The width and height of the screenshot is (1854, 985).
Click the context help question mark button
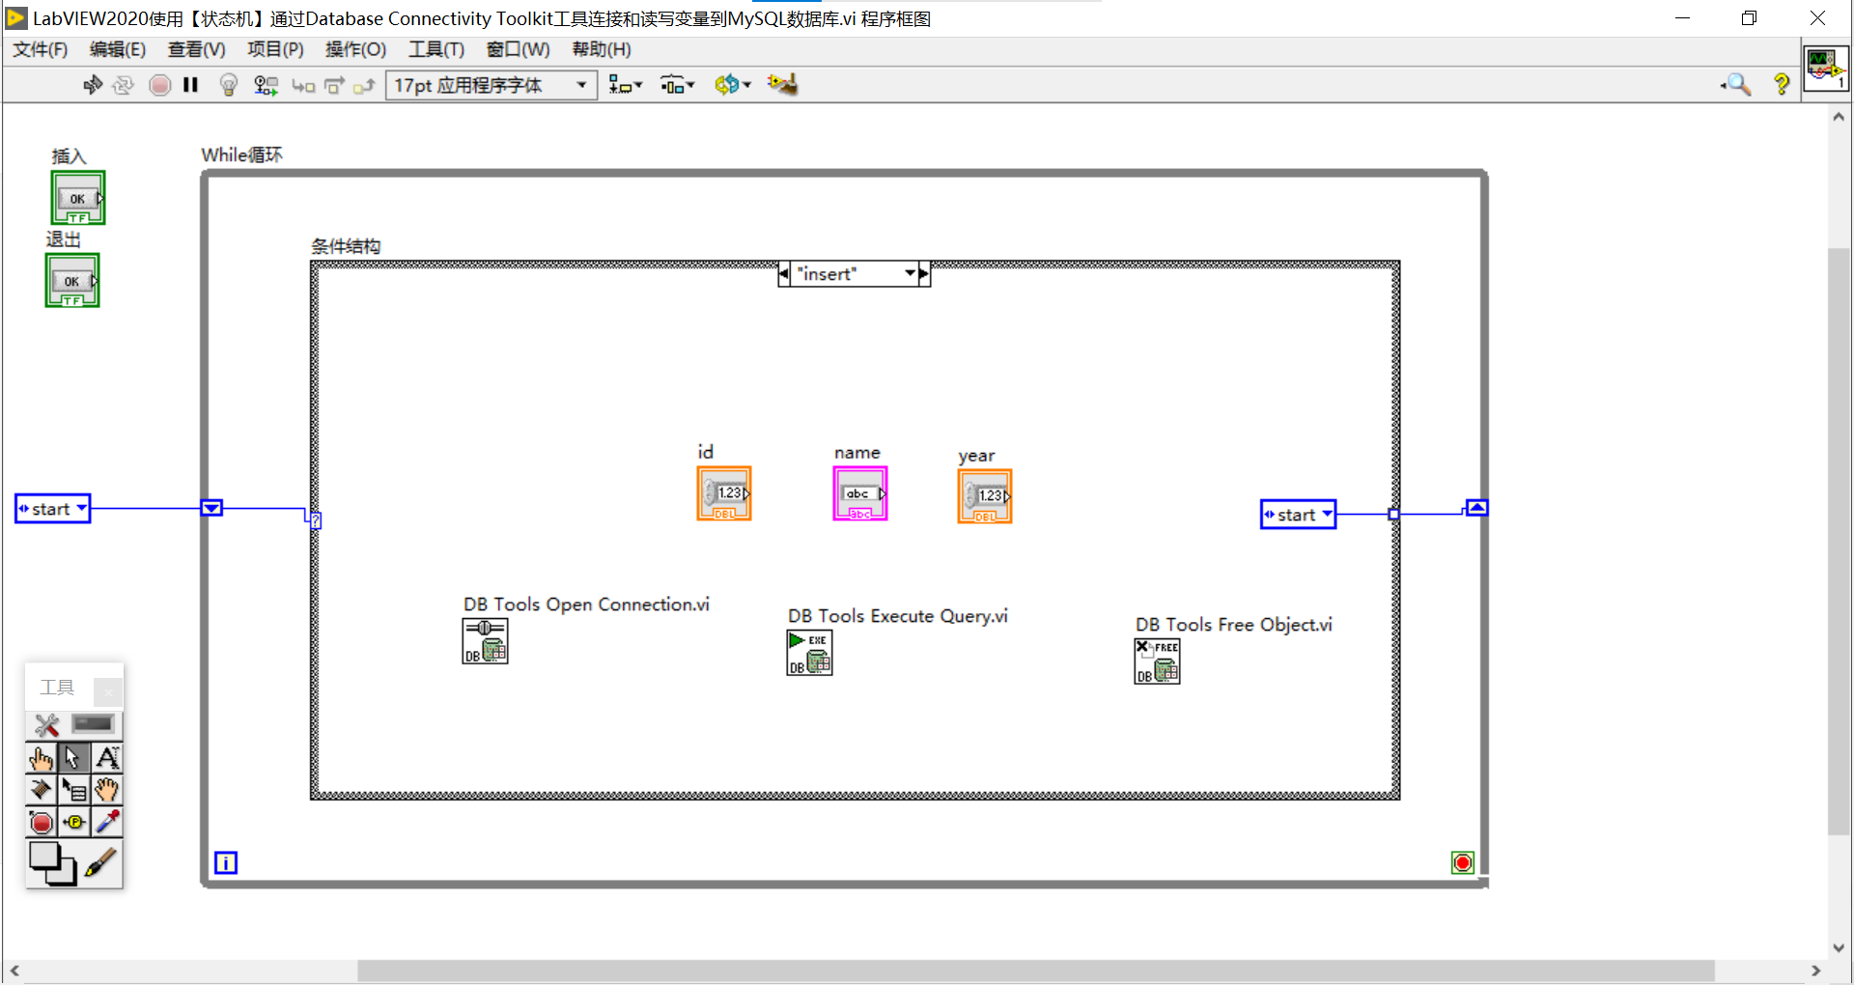(1782, 85)
